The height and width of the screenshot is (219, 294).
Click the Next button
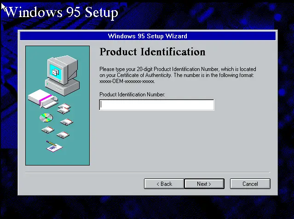[204, 184]
